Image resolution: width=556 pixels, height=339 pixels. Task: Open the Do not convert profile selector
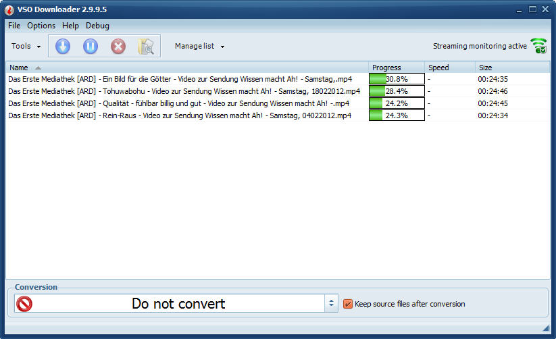click(176, 303)
